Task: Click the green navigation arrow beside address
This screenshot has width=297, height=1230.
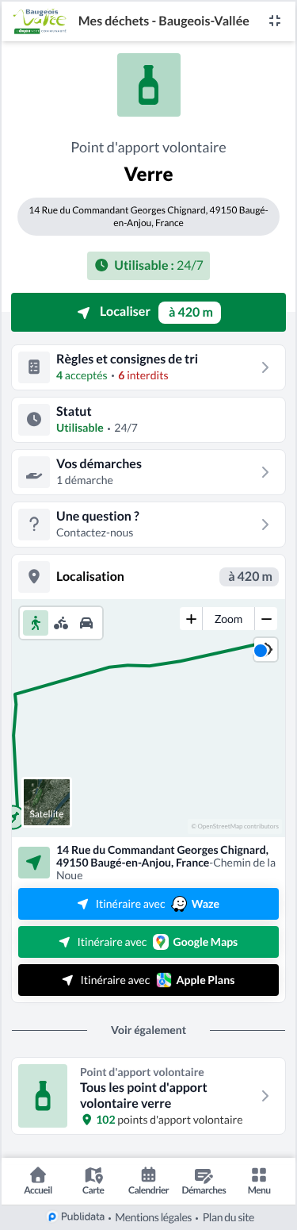Action: coord(34,862)
